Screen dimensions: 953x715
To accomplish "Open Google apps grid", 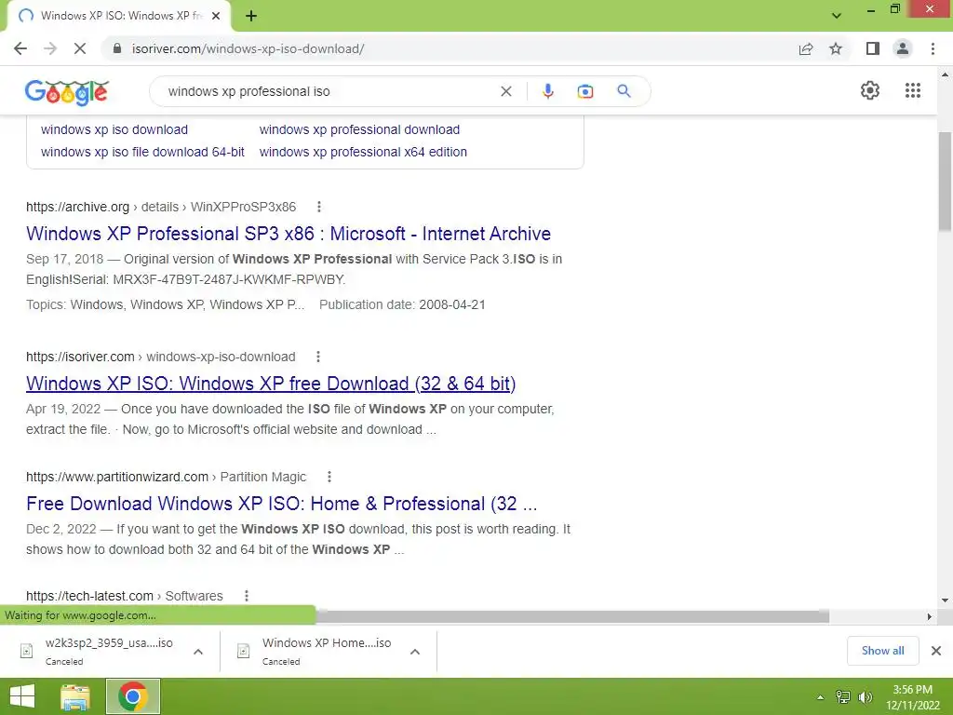I will point(913,90).
